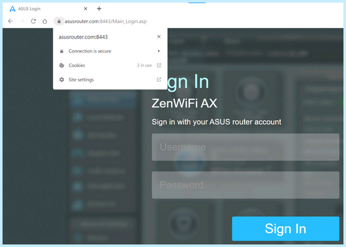The height and width of the screenshot is (247, 346).
Task: Click the ASUS logo tab favicon
Action: click(13, 9)
